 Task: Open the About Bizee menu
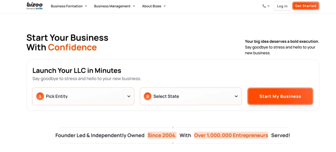(x=154, y=6)
